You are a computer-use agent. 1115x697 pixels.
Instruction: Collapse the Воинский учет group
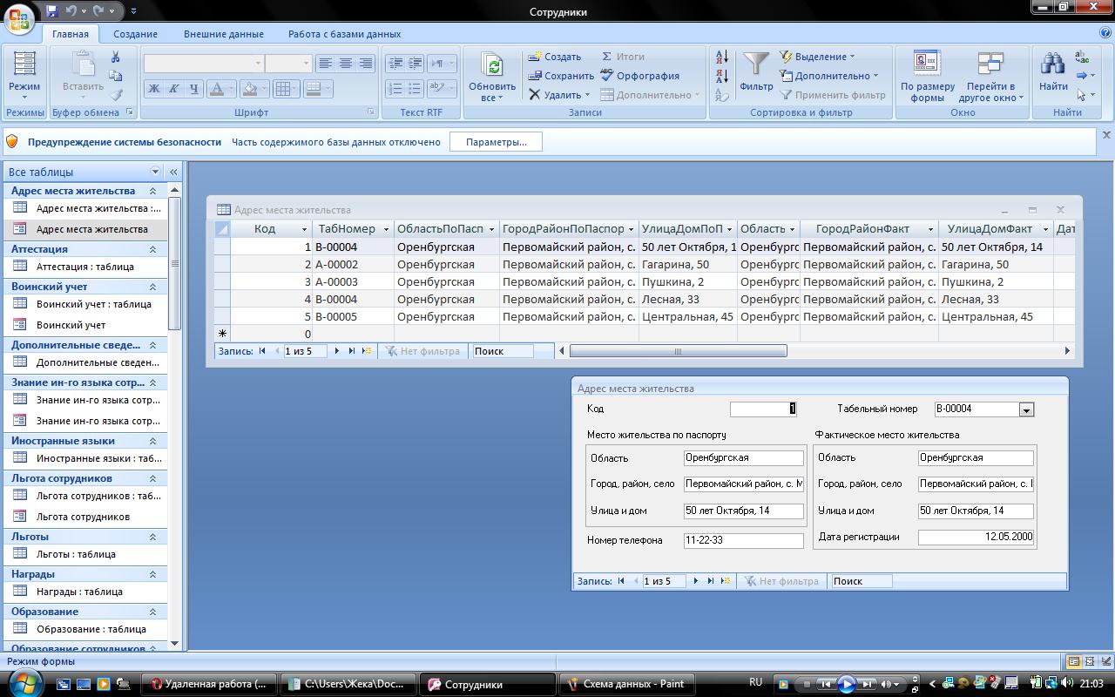[152, 287]
